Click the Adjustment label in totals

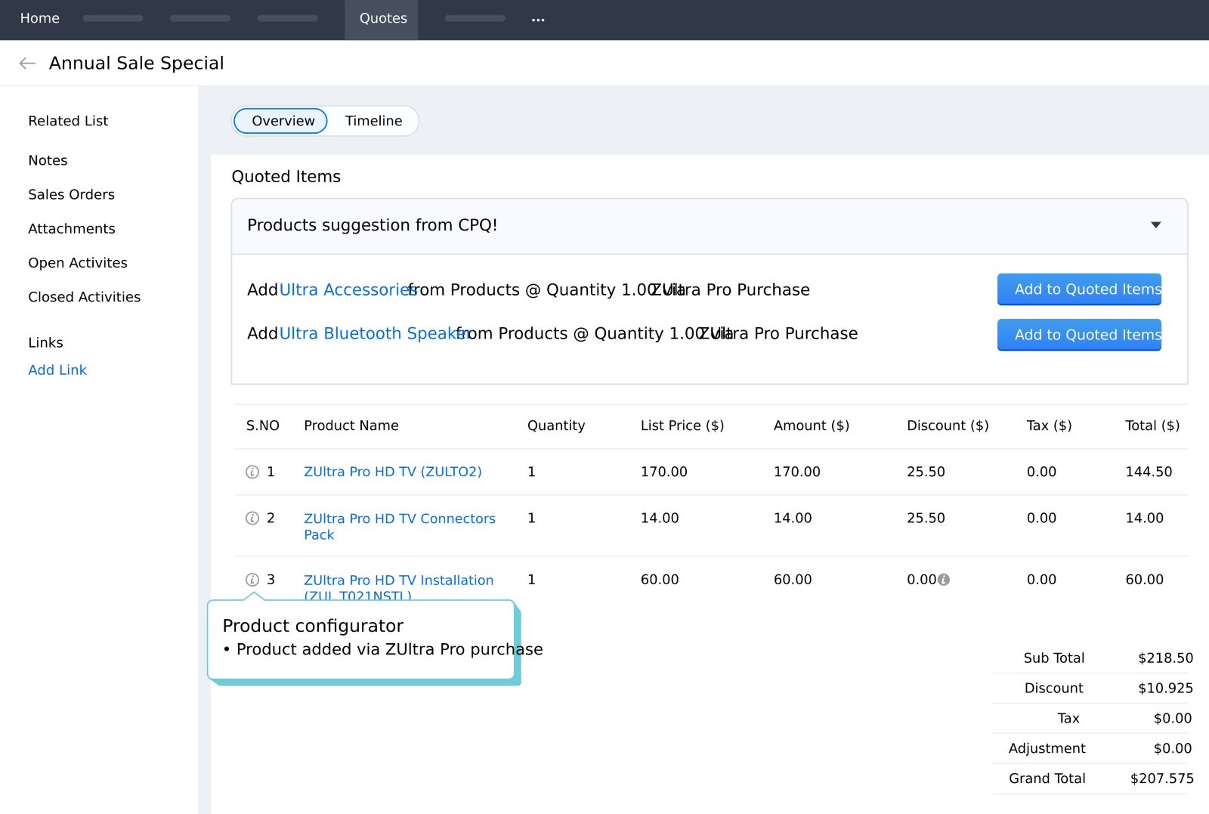point(1047,748)
